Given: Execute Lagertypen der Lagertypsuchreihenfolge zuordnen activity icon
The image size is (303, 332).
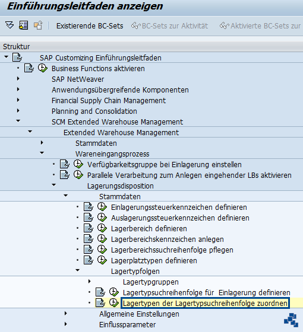Looking at the screenshot, I should (114, 302).
